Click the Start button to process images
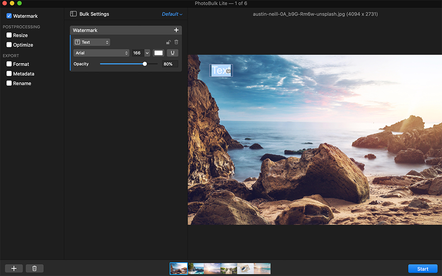This screenshot has width=442, height=276. click(423, 269)
